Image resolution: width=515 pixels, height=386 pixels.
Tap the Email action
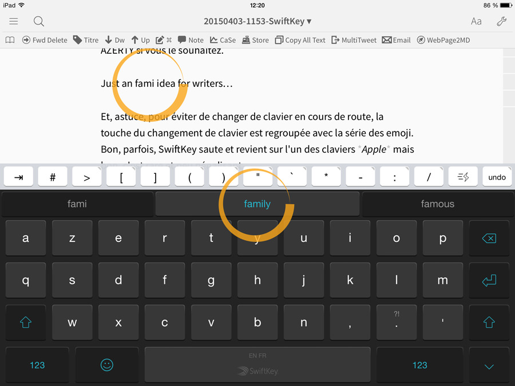coord(396,40)
